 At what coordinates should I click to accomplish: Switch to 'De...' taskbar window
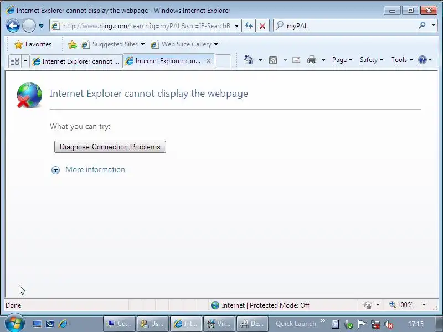(x=253, y=324)
